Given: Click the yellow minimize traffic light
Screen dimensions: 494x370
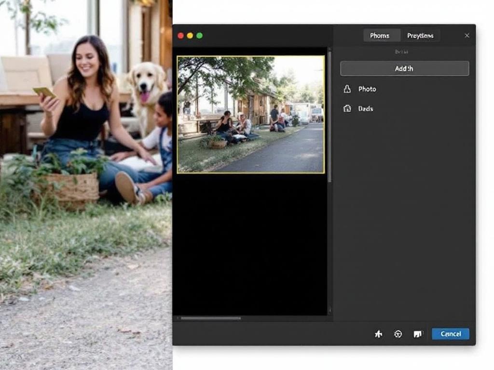Looking at the screenshot, I should pos(190,35).
